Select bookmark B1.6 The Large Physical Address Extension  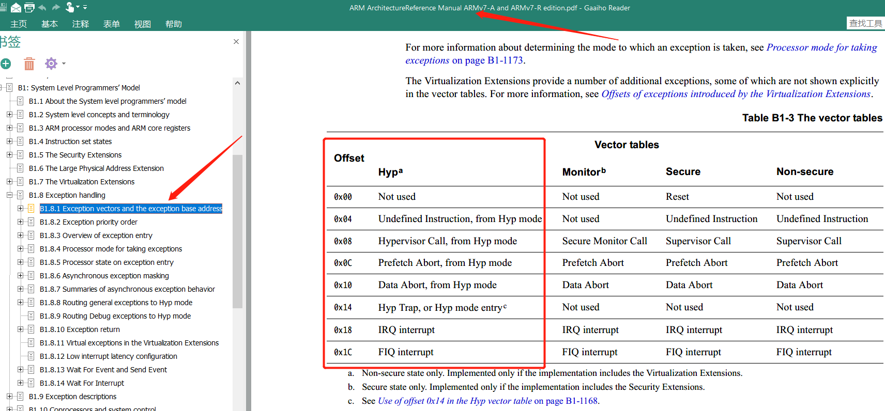point(96,168)
